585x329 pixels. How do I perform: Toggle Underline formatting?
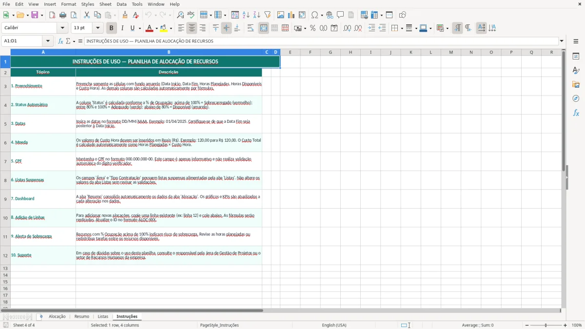pos(132,28)
